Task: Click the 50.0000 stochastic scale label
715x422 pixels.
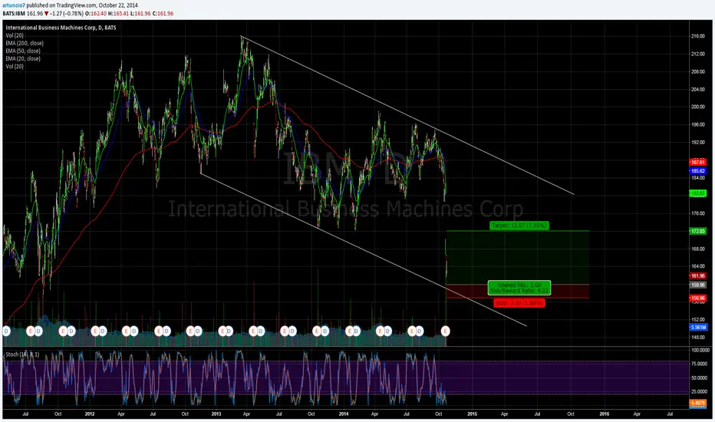Action: click(x=700, y=377)
